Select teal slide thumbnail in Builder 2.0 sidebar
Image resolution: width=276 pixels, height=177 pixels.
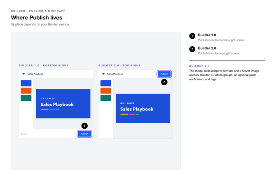coord(106,98)
